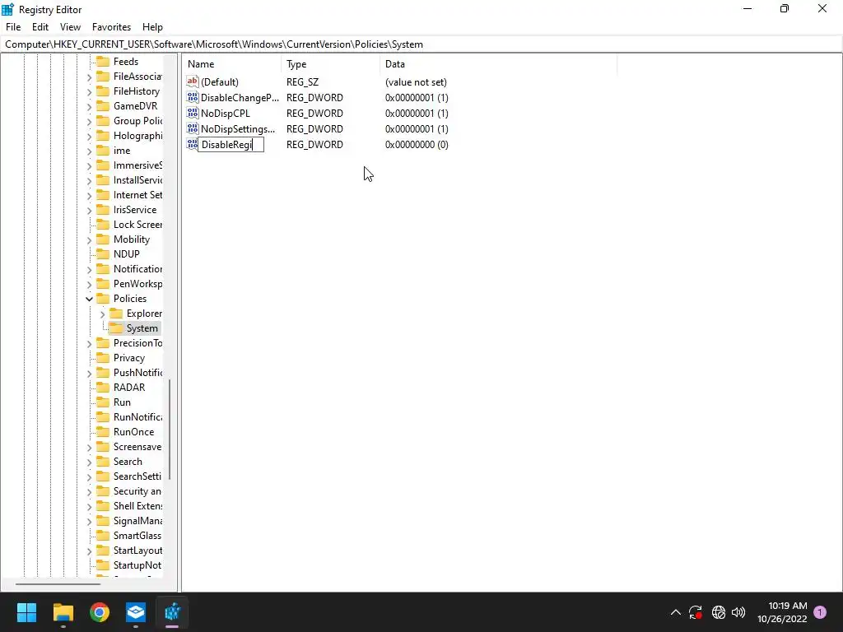Show hidden system tray icons

tap(676, 612)
